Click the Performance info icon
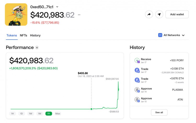This screenshot has height=123, width=196. (37, 47)
